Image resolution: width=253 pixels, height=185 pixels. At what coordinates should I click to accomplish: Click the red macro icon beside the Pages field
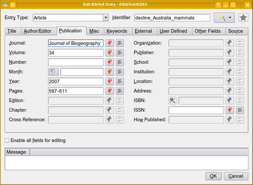(x=110, y=91)
